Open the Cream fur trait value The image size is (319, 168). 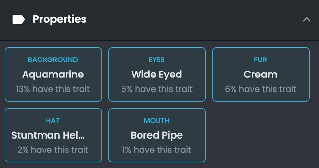tap(260, 75)
